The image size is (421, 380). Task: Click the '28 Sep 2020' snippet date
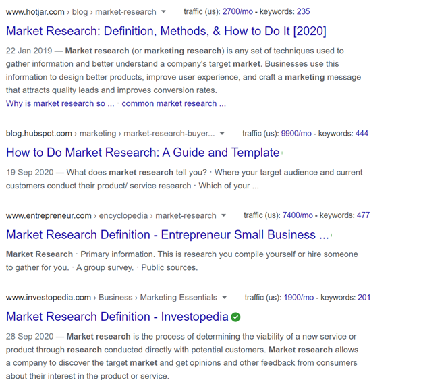[x=30, y=337]
